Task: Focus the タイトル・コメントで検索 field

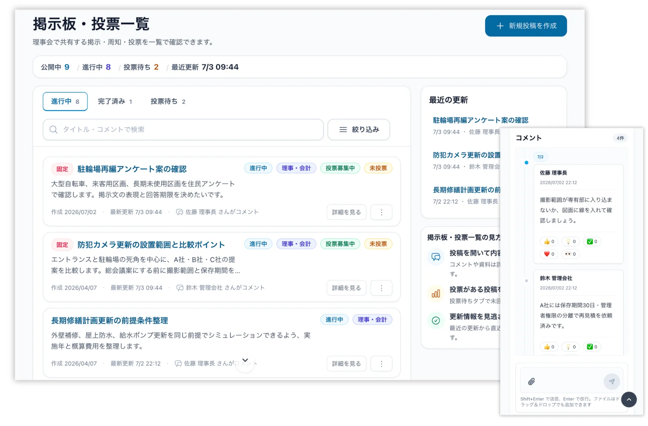Action: (x=183, y=130)
